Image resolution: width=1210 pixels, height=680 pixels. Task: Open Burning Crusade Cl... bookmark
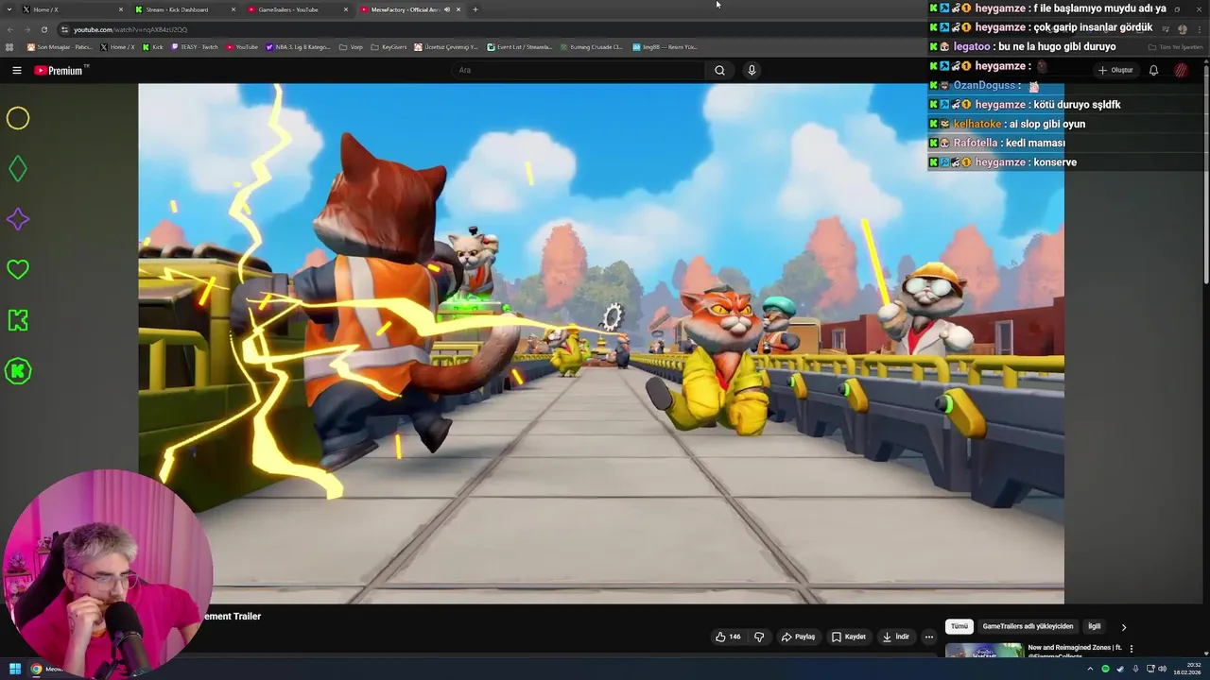591,46
